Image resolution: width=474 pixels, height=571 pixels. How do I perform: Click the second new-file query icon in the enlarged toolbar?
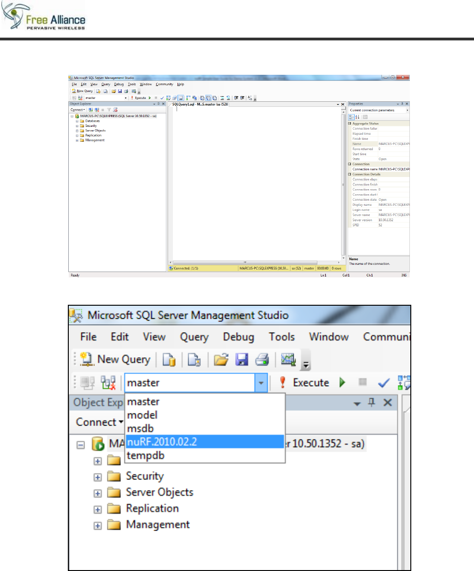click(x=194, y=360)
